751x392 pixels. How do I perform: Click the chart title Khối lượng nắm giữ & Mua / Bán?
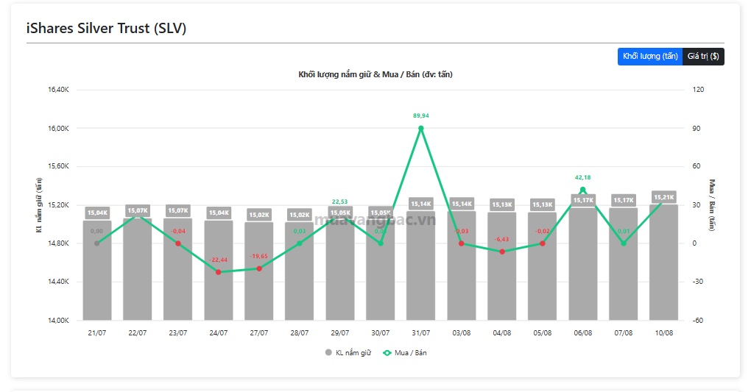coord(375,74)
